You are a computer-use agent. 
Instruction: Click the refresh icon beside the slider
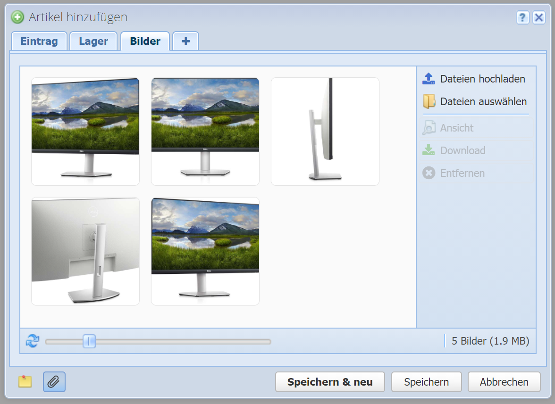point(33,341)
